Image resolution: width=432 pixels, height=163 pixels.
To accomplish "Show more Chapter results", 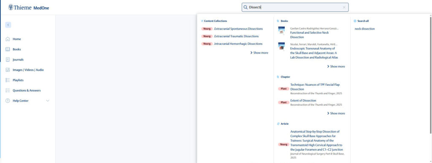I will [x=336, y=113].
